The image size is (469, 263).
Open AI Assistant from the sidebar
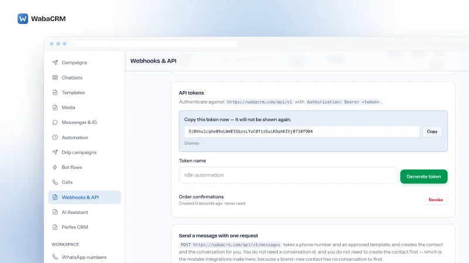[84, 212]
